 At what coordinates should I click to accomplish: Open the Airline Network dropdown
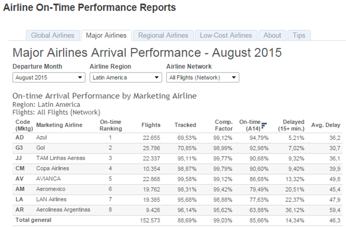[203, 78]
